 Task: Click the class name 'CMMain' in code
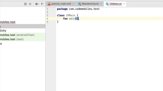pos(71,15)
